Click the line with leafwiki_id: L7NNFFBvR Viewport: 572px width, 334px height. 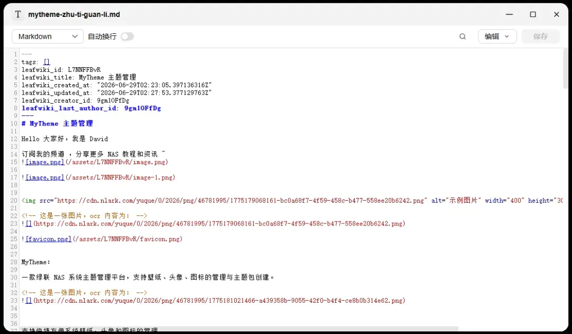(x=61, y=70)
